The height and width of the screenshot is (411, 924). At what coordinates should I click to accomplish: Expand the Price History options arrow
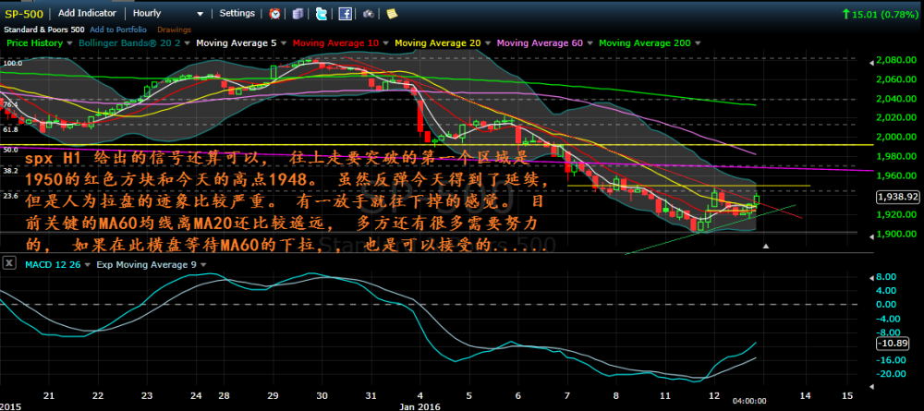click(x=68, y=43)
